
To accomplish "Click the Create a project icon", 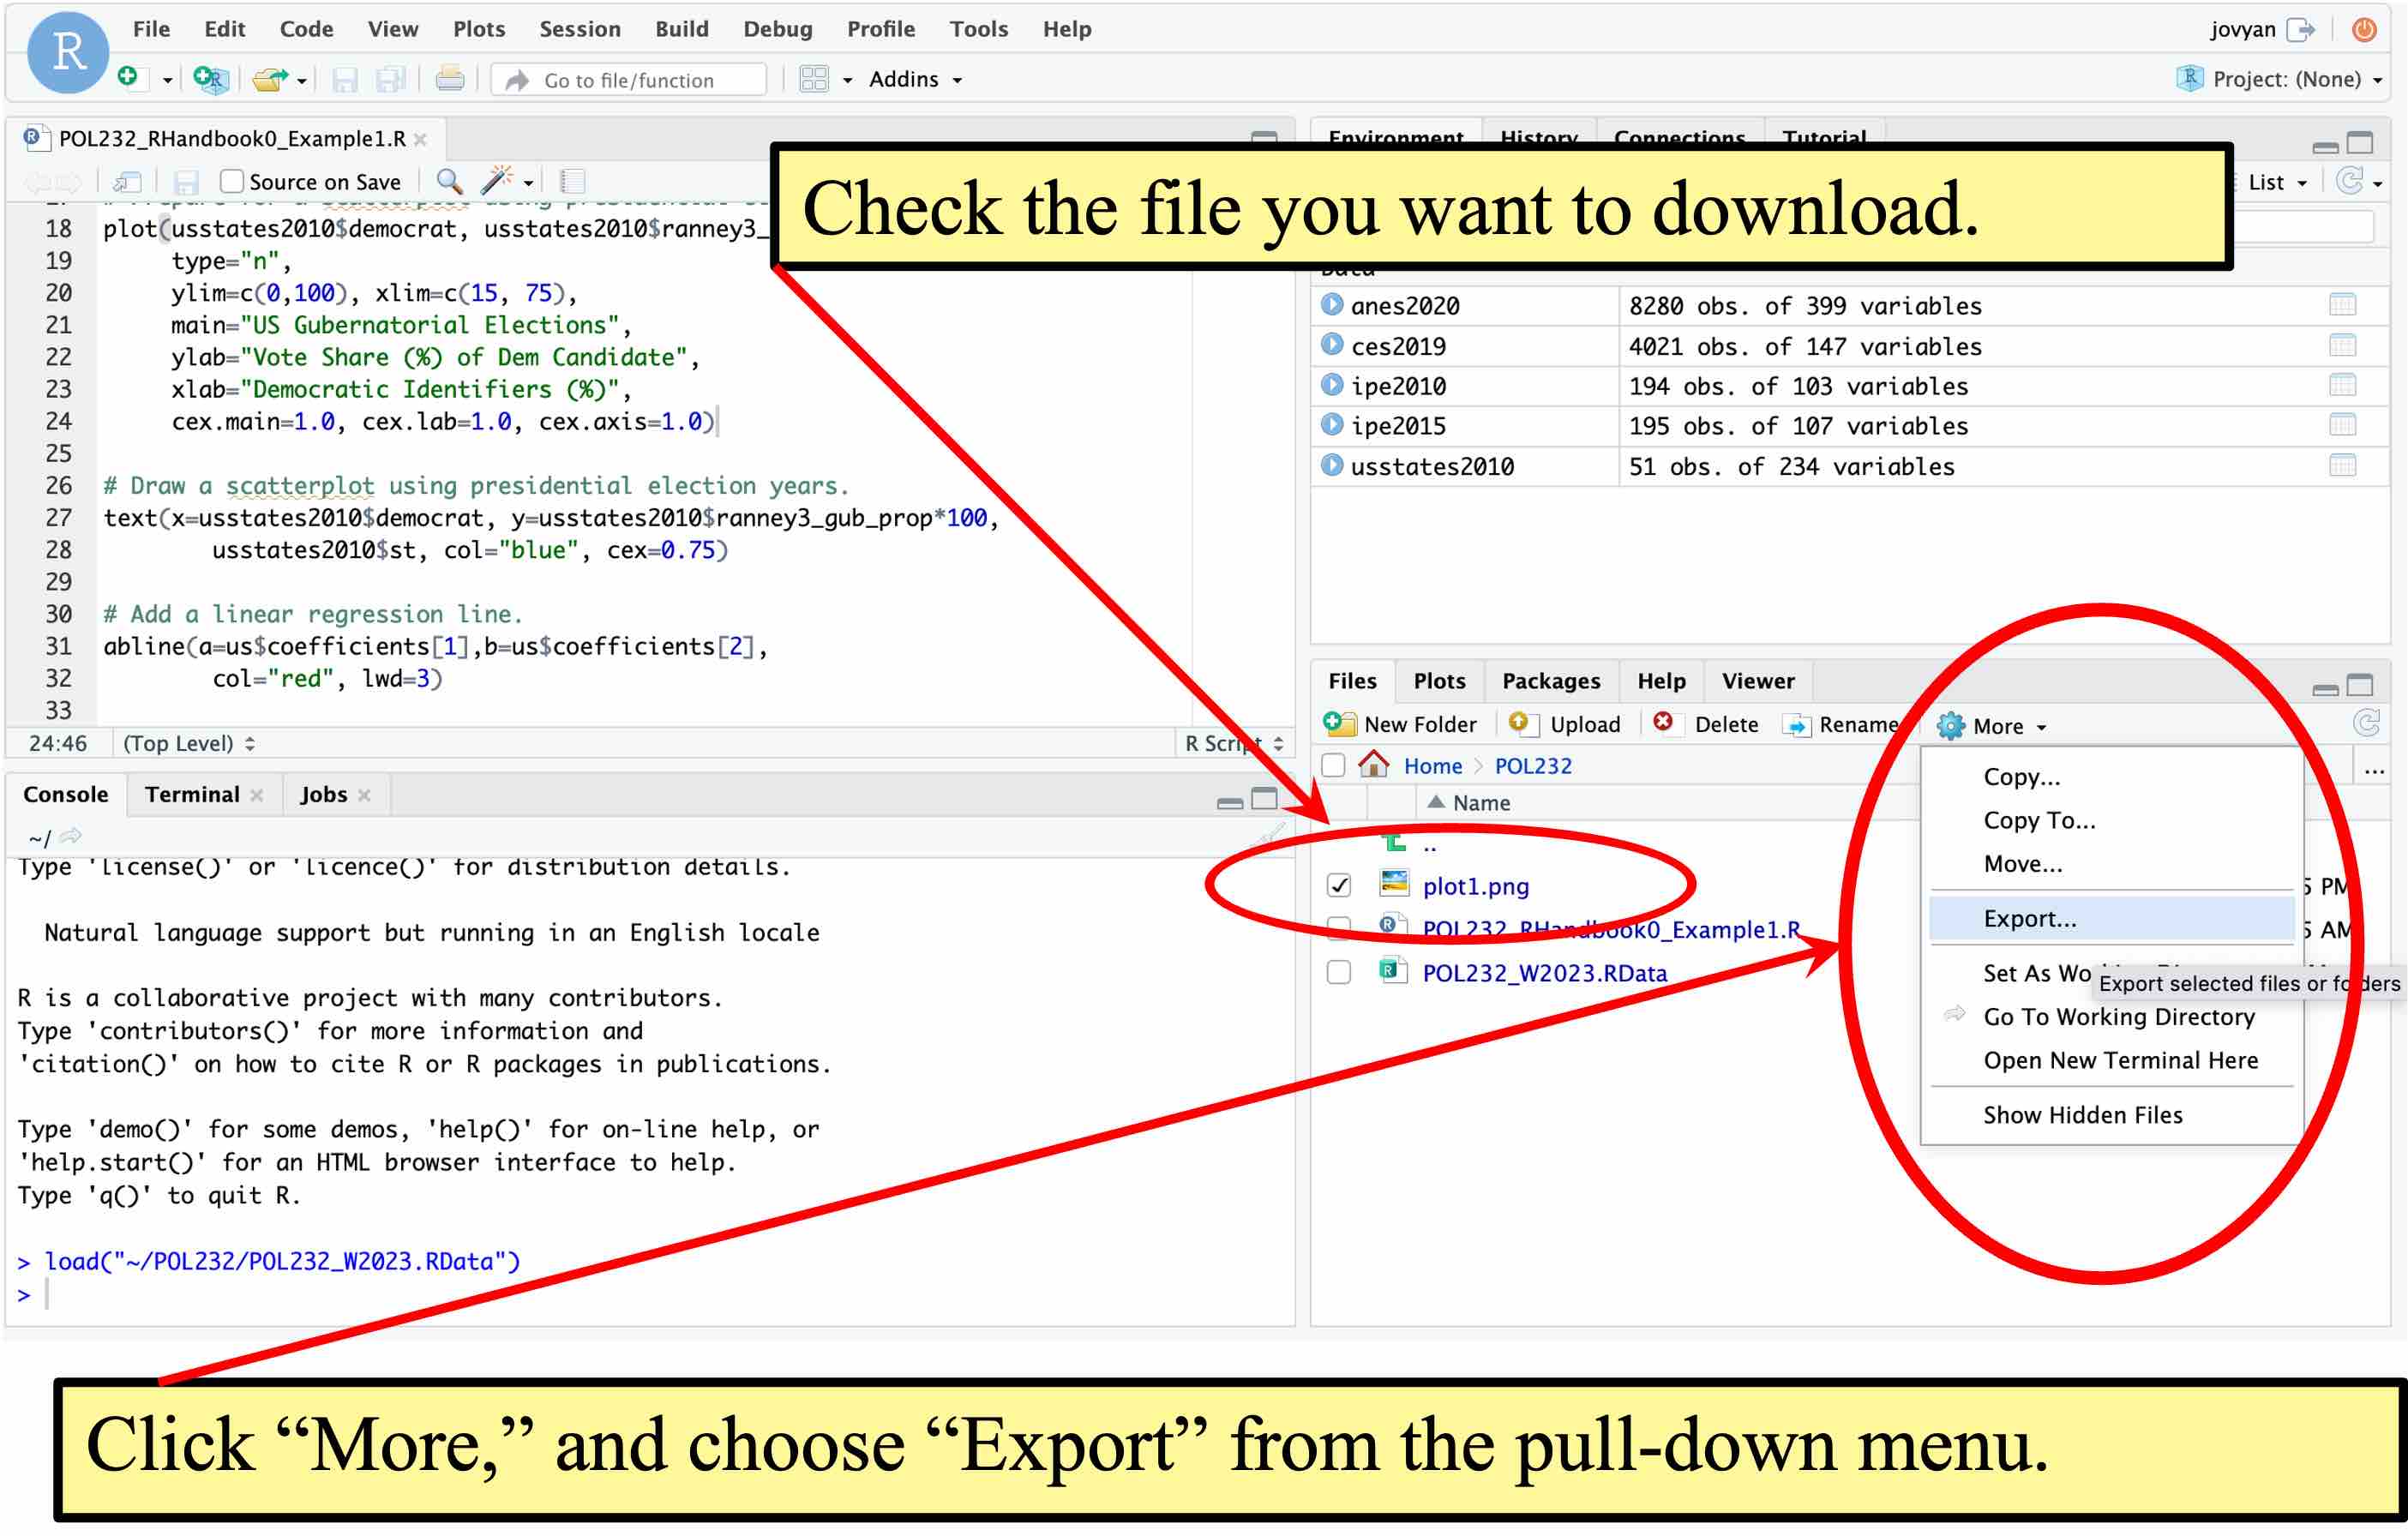I will pyautogui.click(x=211, y=78).
